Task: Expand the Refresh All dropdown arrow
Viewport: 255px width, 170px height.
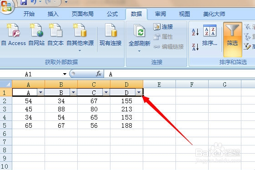Action: pyautogui.click(x=140, y=51)
